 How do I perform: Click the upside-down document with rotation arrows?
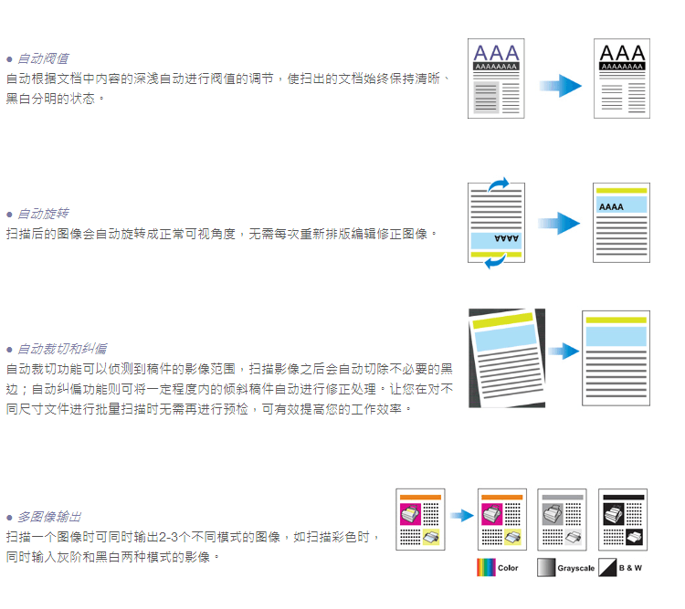(496, 223)
